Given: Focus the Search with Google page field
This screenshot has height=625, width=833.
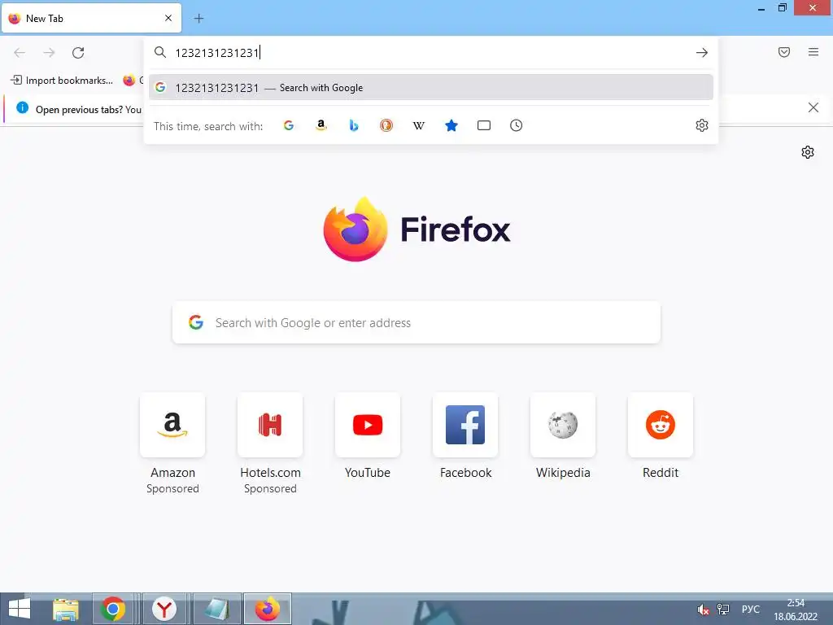Looking at the screenshot, I should point(416,322).
